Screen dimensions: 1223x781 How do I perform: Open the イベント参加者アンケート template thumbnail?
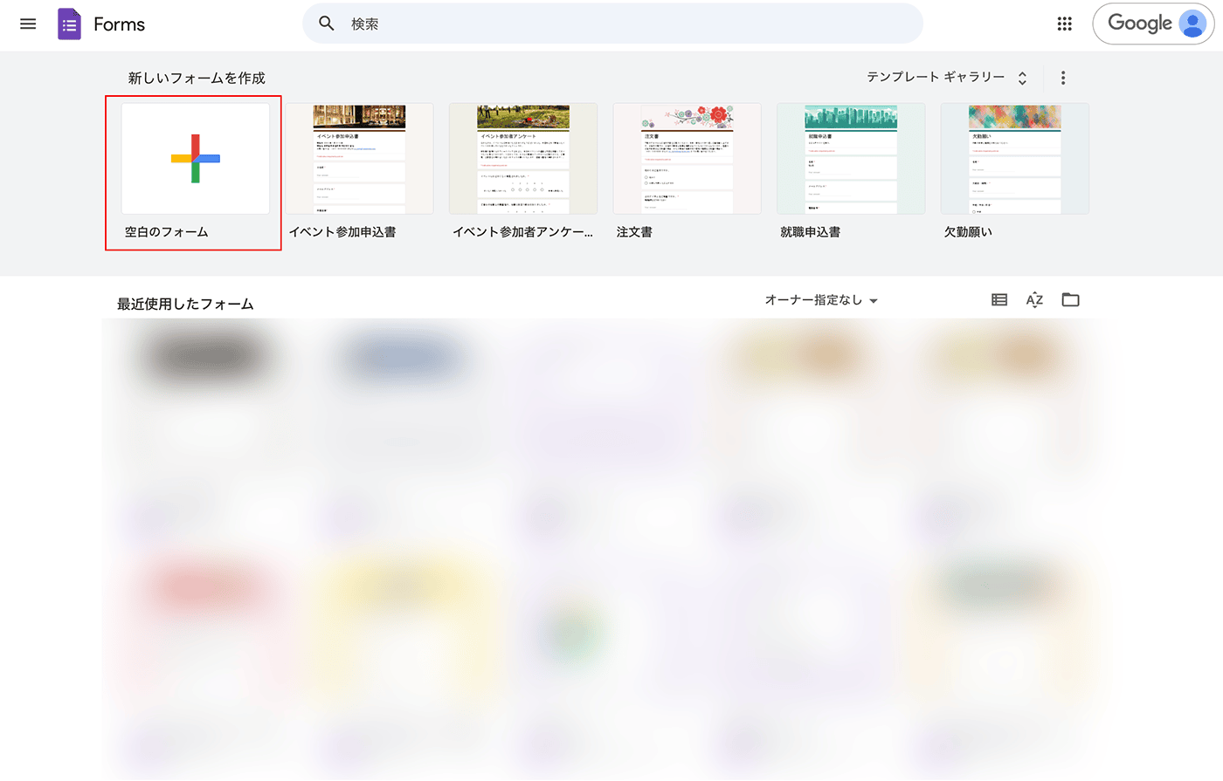(523, 159)
